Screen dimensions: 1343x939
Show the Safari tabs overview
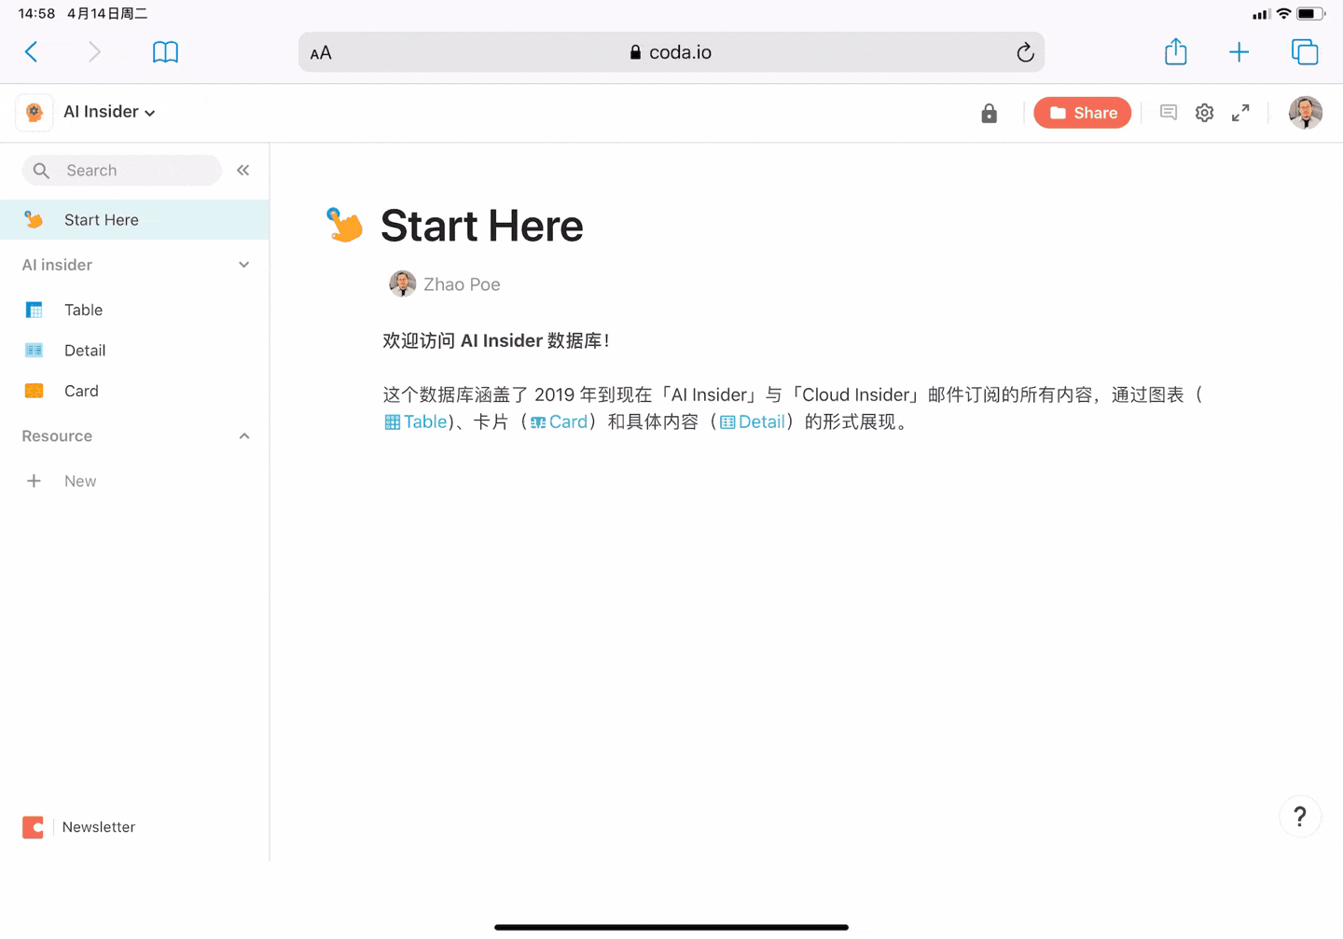(1305, 52)
